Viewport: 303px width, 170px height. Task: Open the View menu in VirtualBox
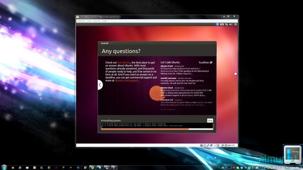tap(89, 21)
